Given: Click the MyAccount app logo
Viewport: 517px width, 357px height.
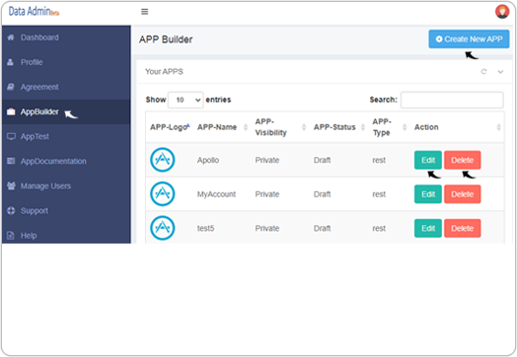Looking at the screenshot, I should 163,194.
